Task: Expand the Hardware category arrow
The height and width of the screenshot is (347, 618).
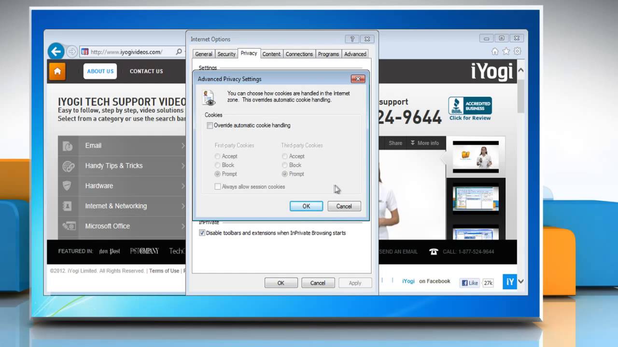Action: pyautogui.click(x=183, y=186)
